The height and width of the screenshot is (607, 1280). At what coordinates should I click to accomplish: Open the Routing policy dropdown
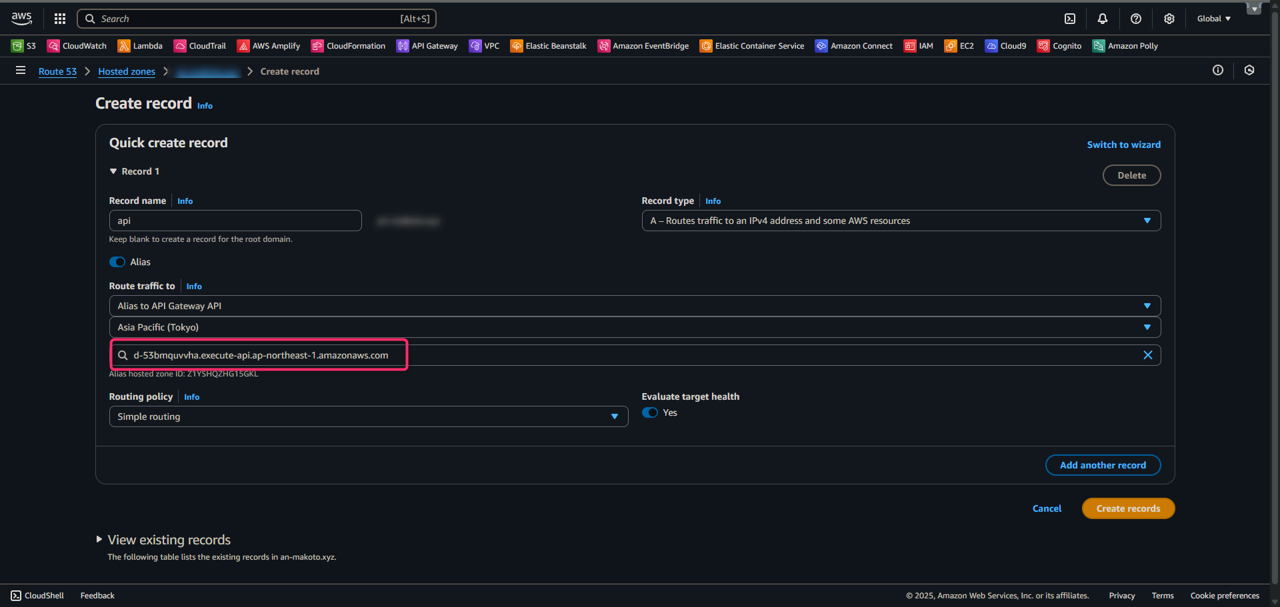[369, 416]
